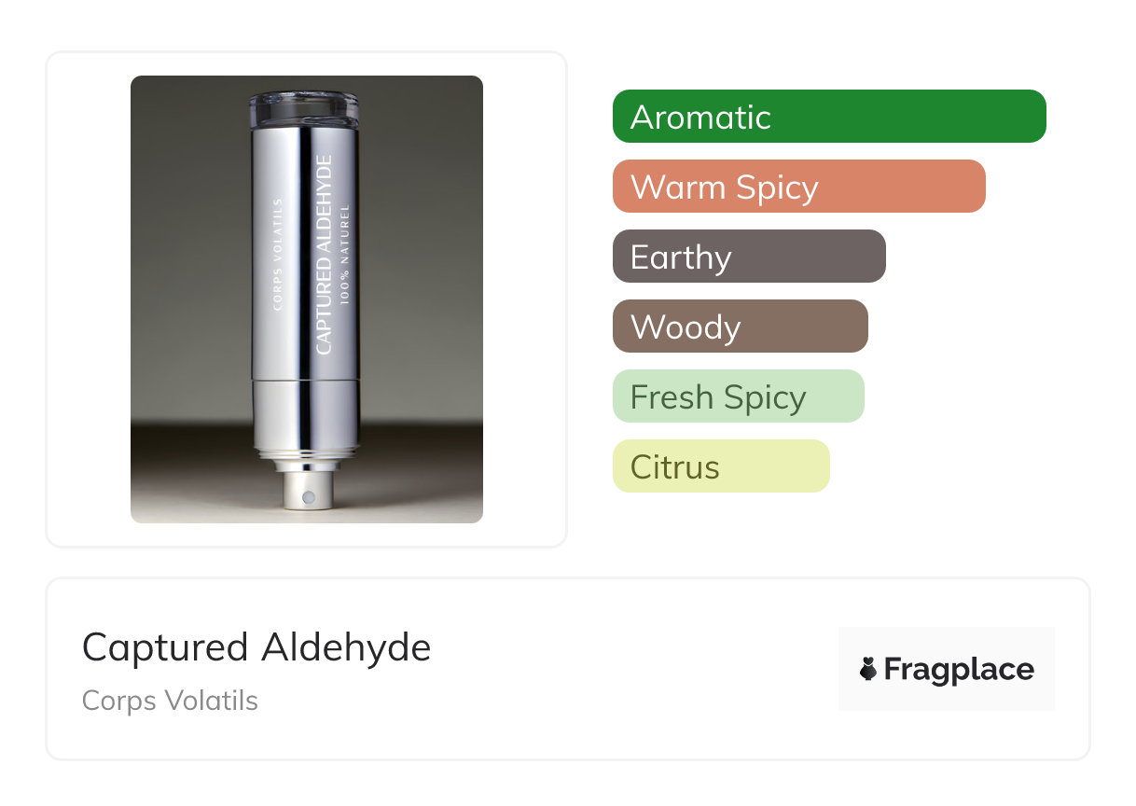Click the Fragplace wordmark text
Viewport: 1136px width, 806px height.
959,670
